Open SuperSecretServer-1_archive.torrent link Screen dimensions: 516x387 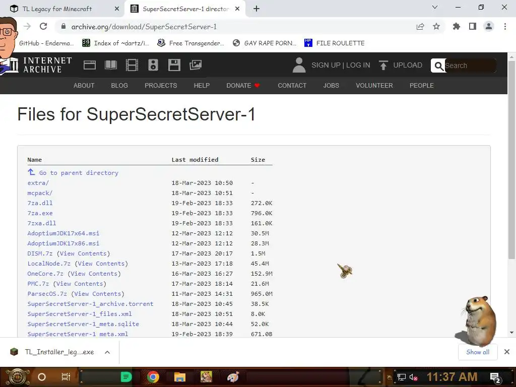[x=91, y=304]
